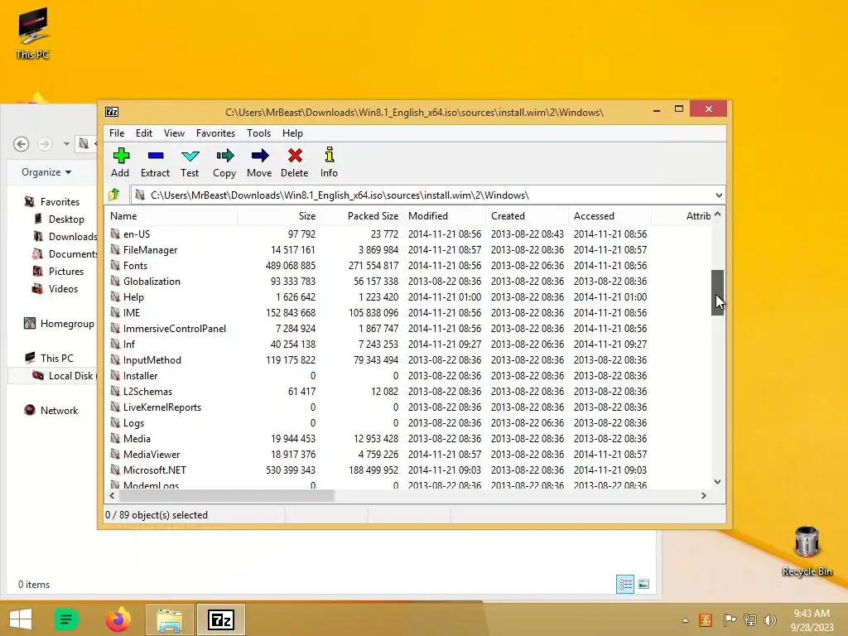Select the Globalization folder icon
Screen dimensions: 848x636
click(x=114, y=281)
